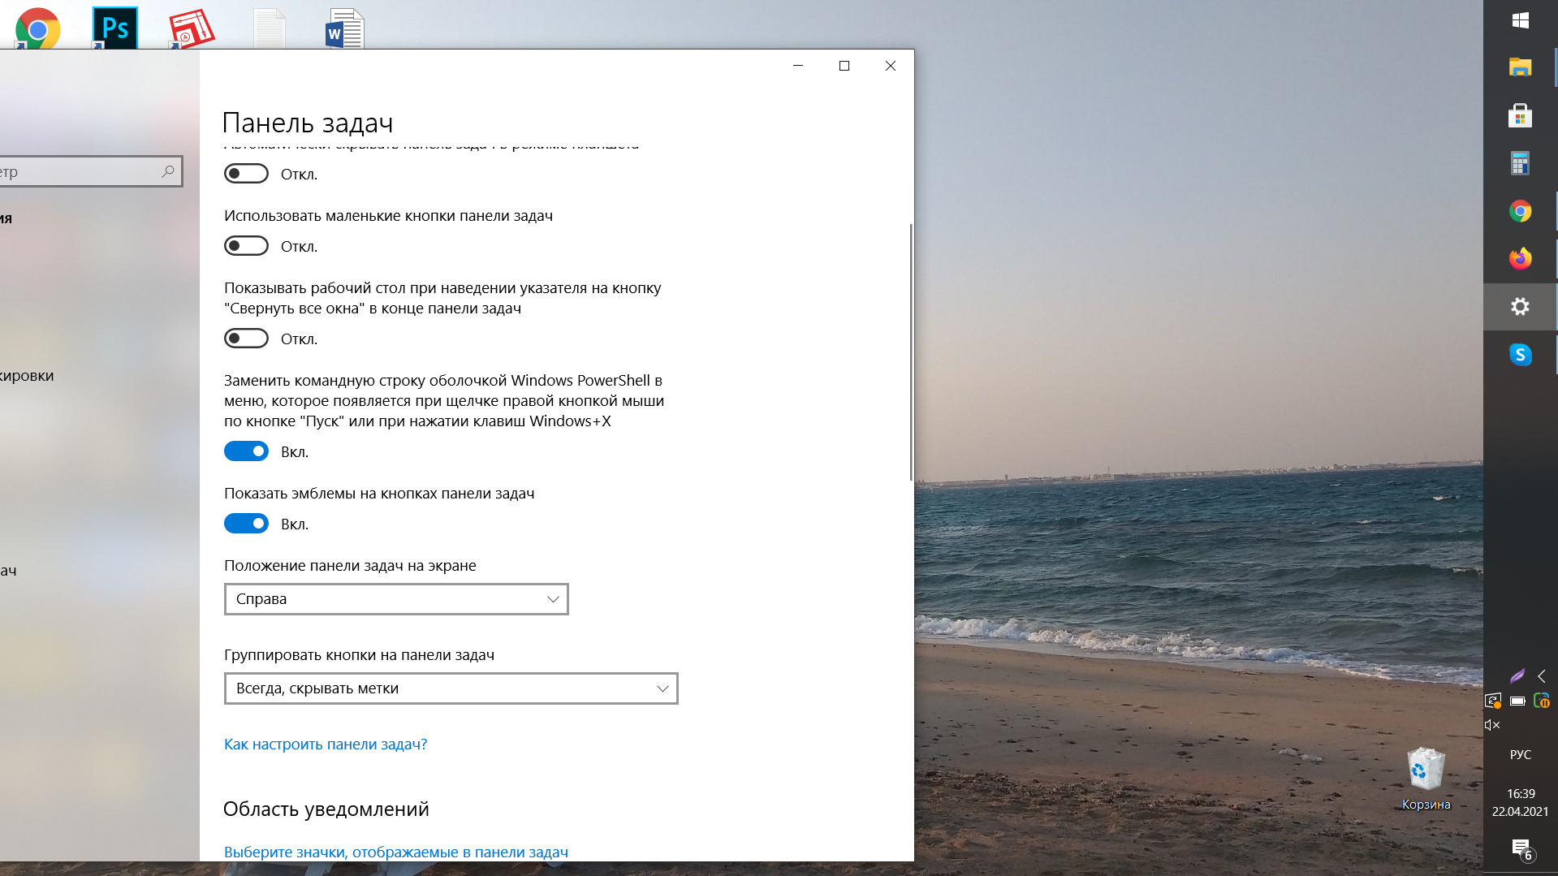This screenshot has width=1558, height=876.
Task: Minimize the Settings window
Action: pyautogui.click(x=798, y=66)
